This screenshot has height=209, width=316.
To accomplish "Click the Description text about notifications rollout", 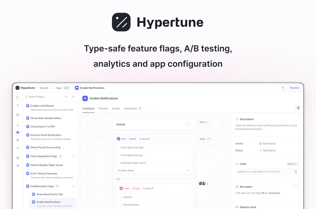I will click(x=266, y=127).
